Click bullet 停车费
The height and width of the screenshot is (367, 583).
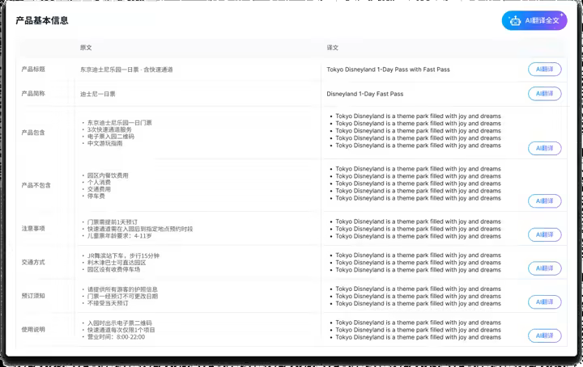96,196
